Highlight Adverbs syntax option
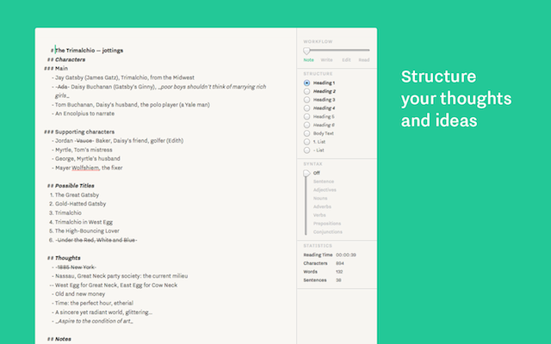Viewport: 551px width, 344px height. click(x=322, y=206)
